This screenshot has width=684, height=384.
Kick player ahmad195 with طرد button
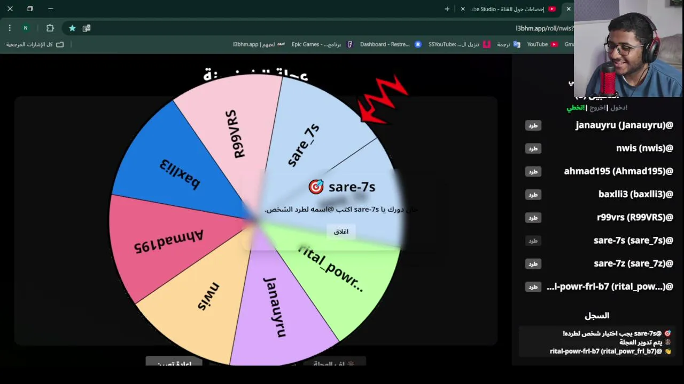533,171
